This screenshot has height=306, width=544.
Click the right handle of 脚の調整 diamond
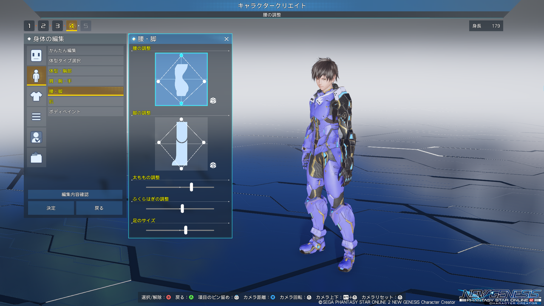pyautogui.click(x=204, y=142)
